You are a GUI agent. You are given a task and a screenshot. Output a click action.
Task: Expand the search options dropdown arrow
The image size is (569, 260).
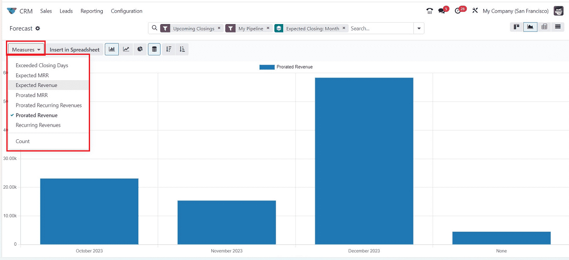(419, 28)
